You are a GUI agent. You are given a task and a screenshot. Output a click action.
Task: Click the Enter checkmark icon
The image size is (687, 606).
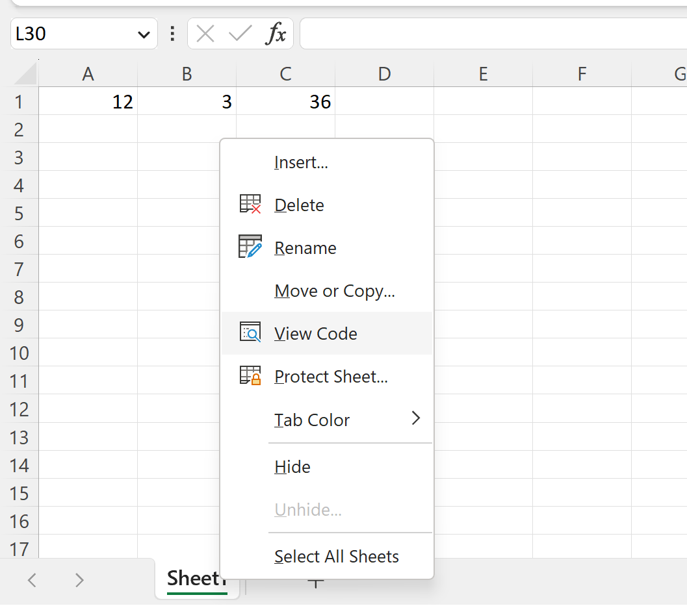click(240, 34)
